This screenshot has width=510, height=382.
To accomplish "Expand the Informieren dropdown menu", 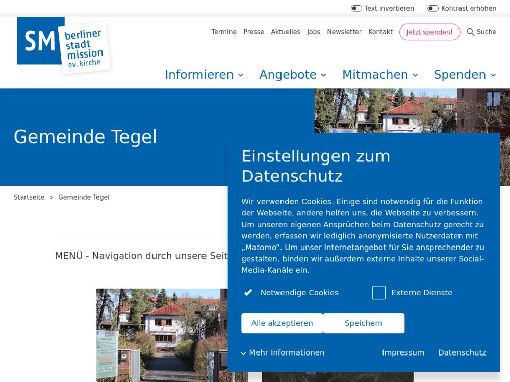I will (204, 75).
